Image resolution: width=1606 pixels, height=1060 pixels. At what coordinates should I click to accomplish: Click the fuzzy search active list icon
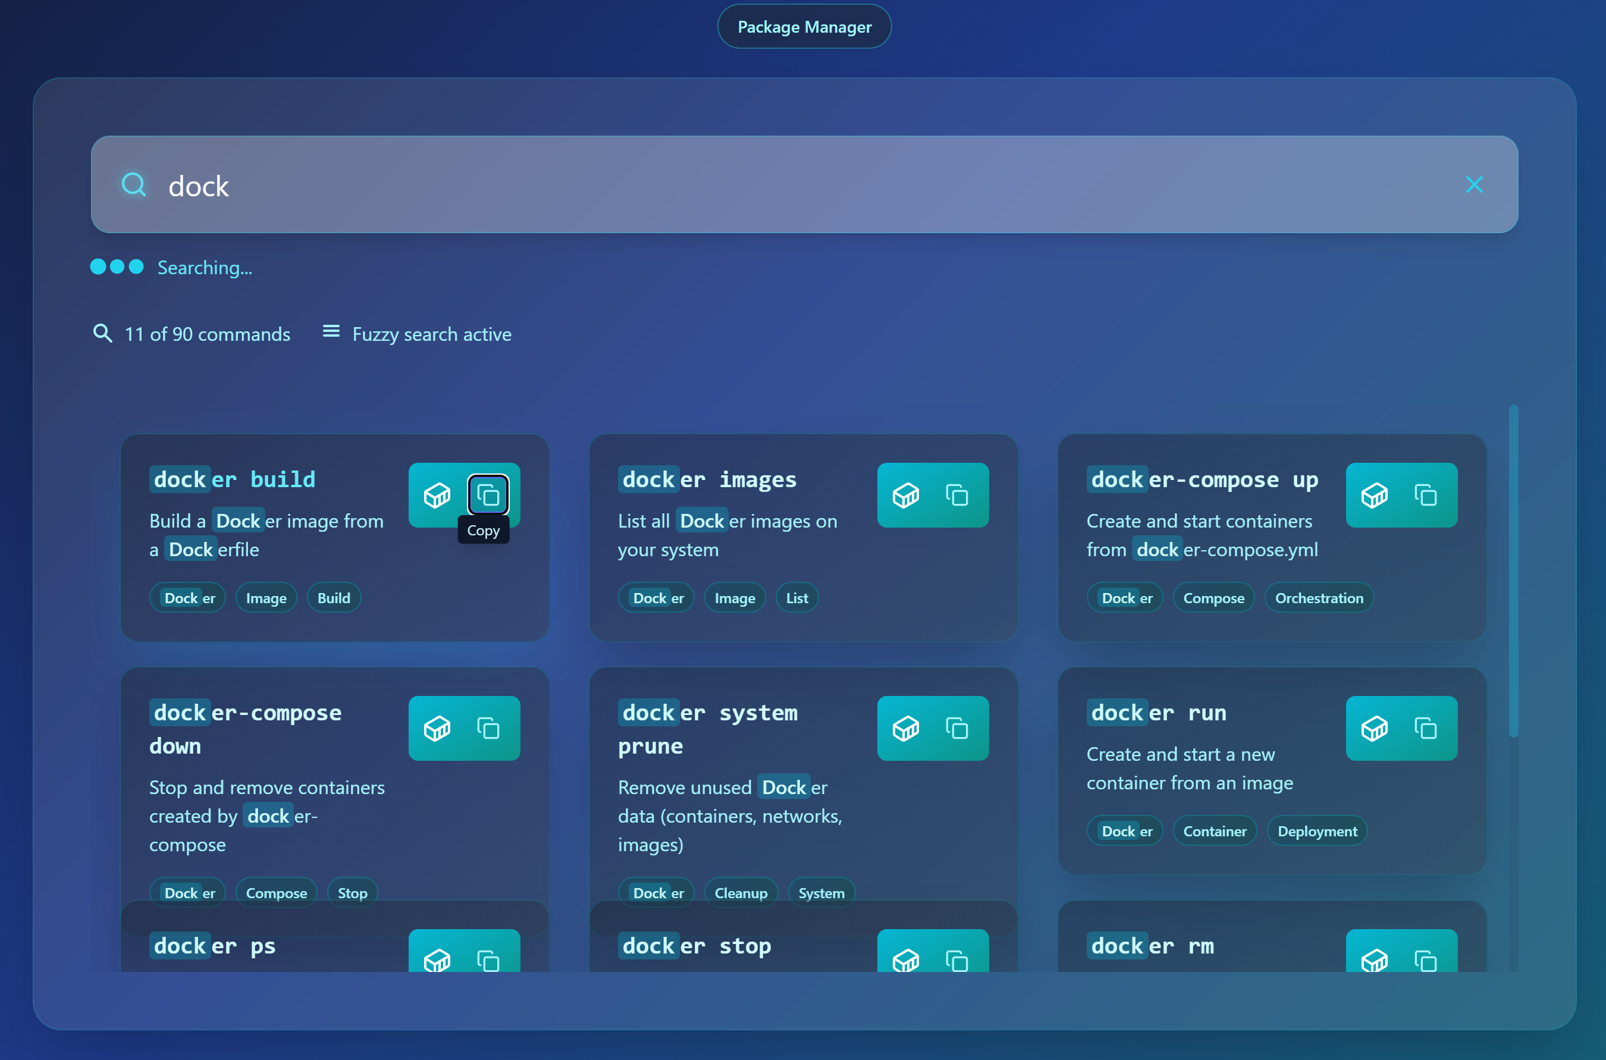click(x=331, y=332)
